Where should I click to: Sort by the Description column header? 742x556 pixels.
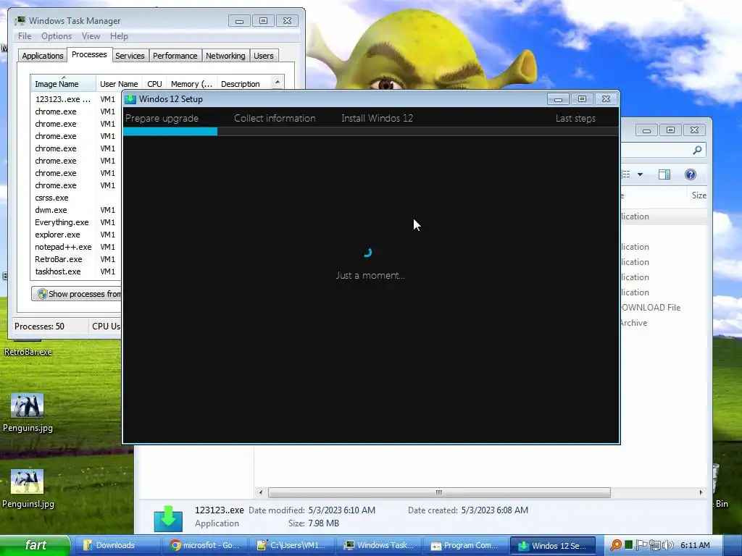(243, 84)
